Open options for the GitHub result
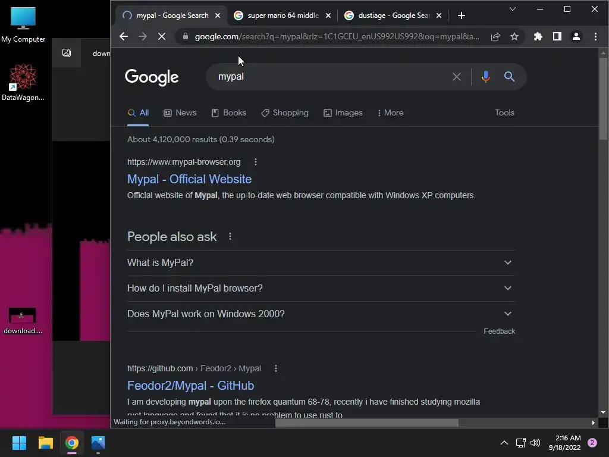609x457 pixels. click(276, 368)
